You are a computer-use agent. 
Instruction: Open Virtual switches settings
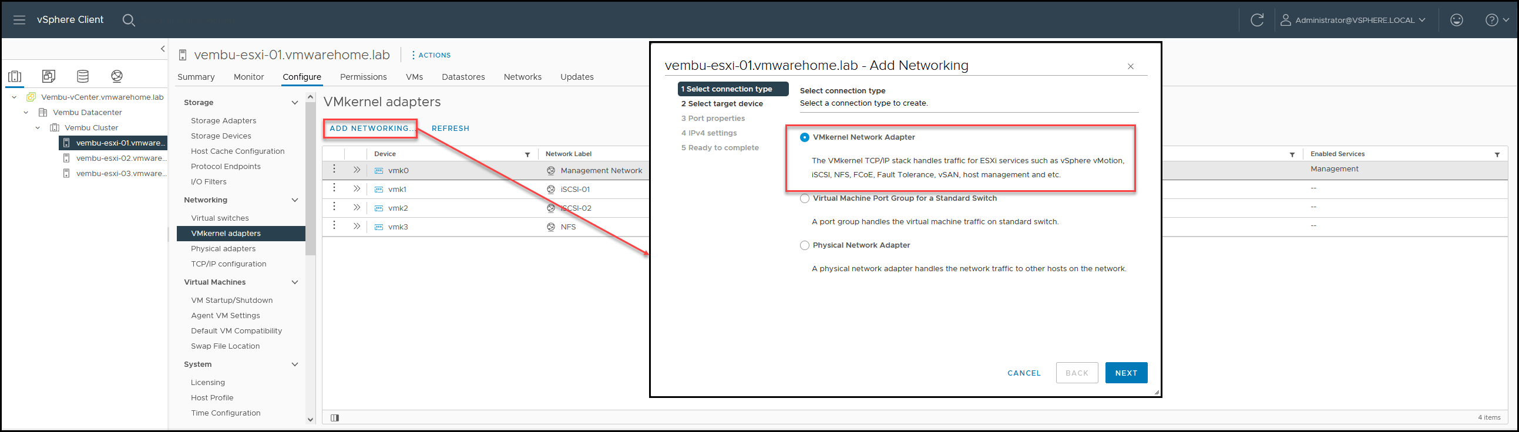pyautogui.click(x=220, y=218)
